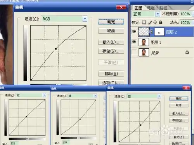Click 不透明度 field showing 100%
Image resolution: width=194 pixels, height=145 pixels.
(185, 14)
